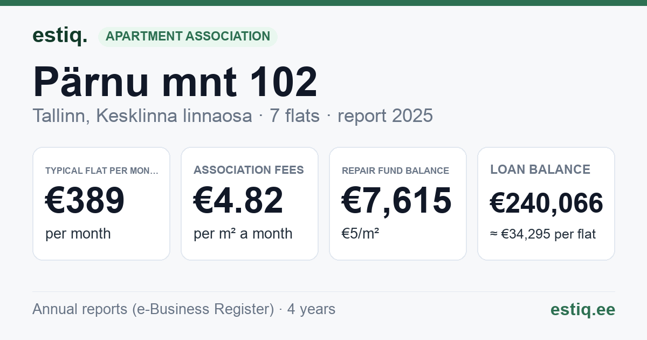Select the APARTMENT ASSOCIATION badge
647x340 pixels.
[188, 37]
